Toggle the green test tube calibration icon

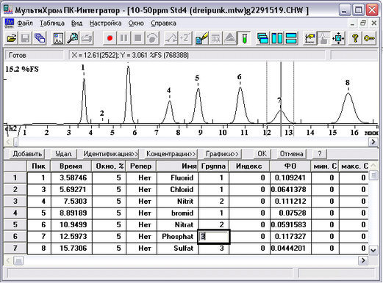coord(244,38)
